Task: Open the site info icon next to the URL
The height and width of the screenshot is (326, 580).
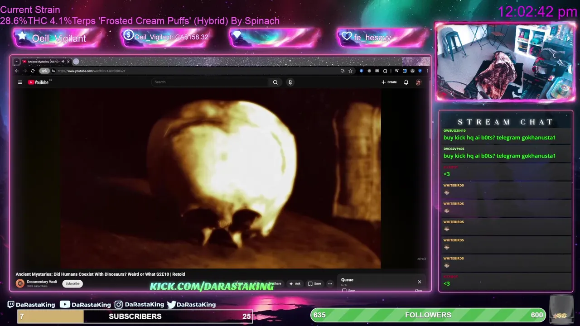Action: [53, 71]
